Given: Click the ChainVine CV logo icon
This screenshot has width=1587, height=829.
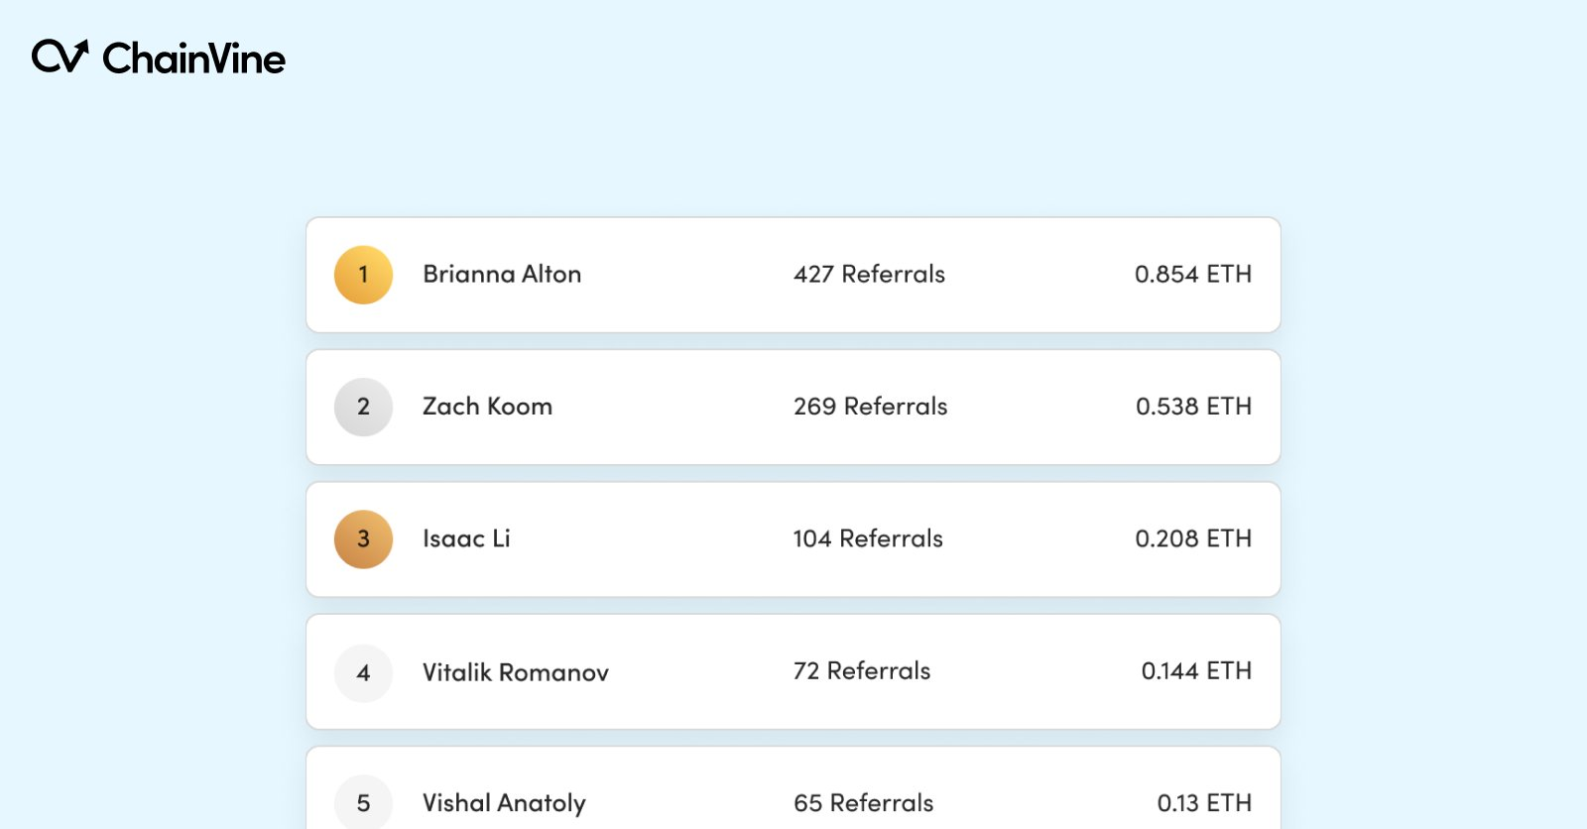Looking at the screenshot, I should pyautogui.click(x=61, y=57).
